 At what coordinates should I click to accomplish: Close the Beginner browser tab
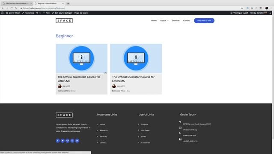[x=63, y=3]
